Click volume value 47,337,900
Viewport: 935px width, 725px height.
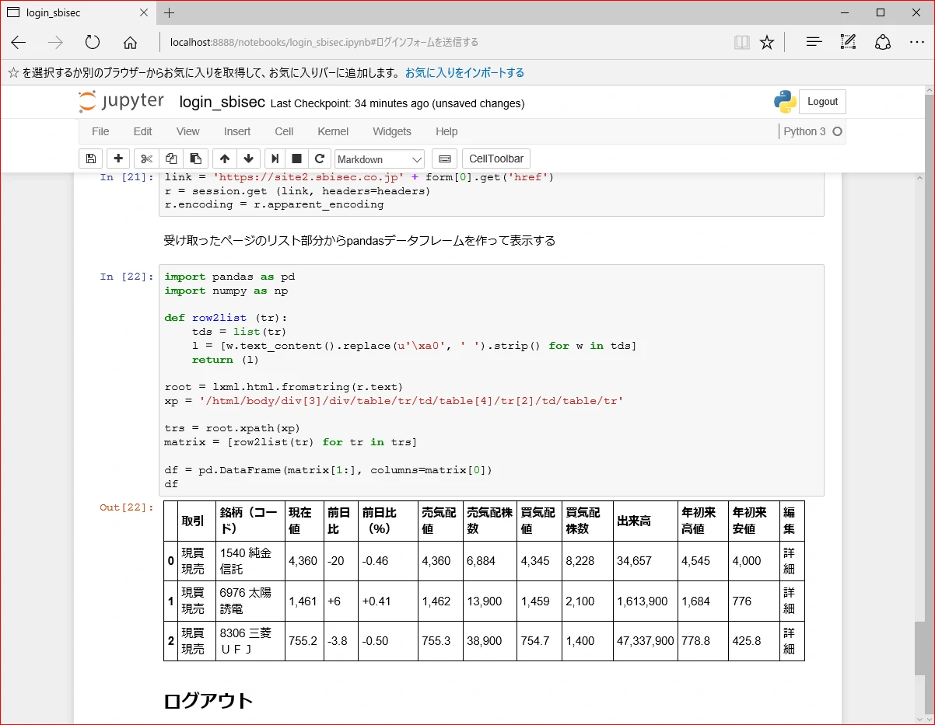[645, 641]
